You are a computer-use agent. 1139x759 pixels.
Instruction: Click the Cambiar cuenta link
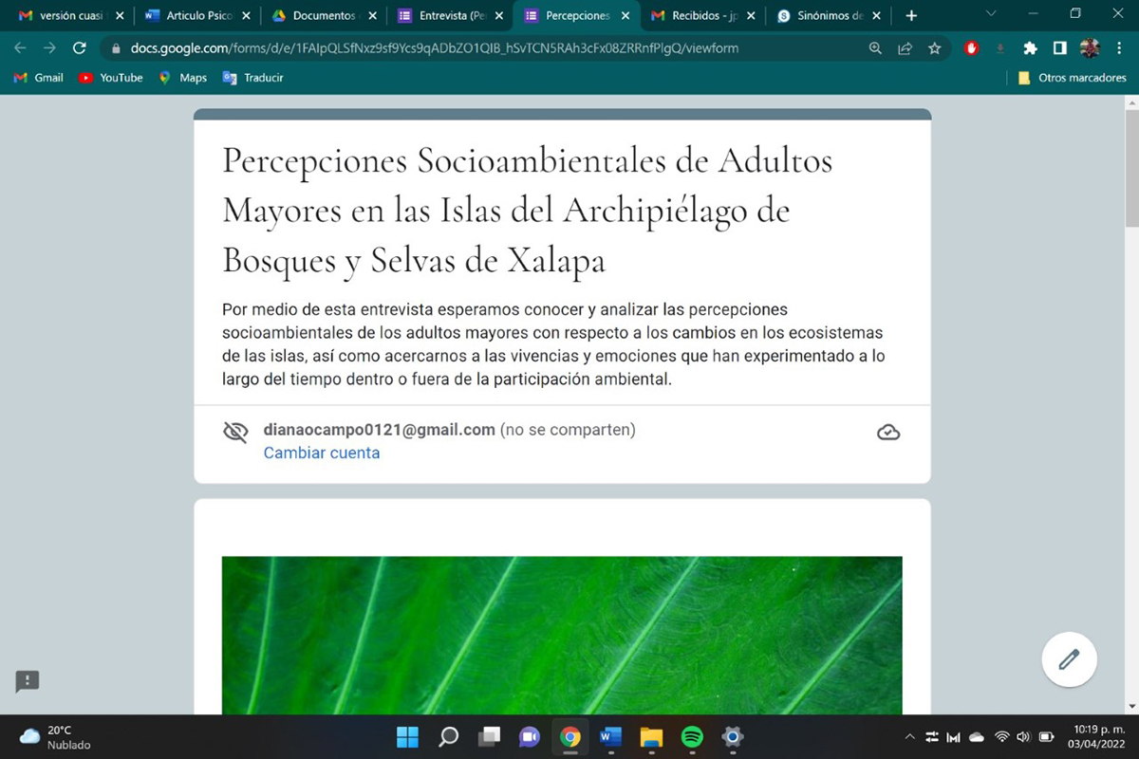[321, 454]
